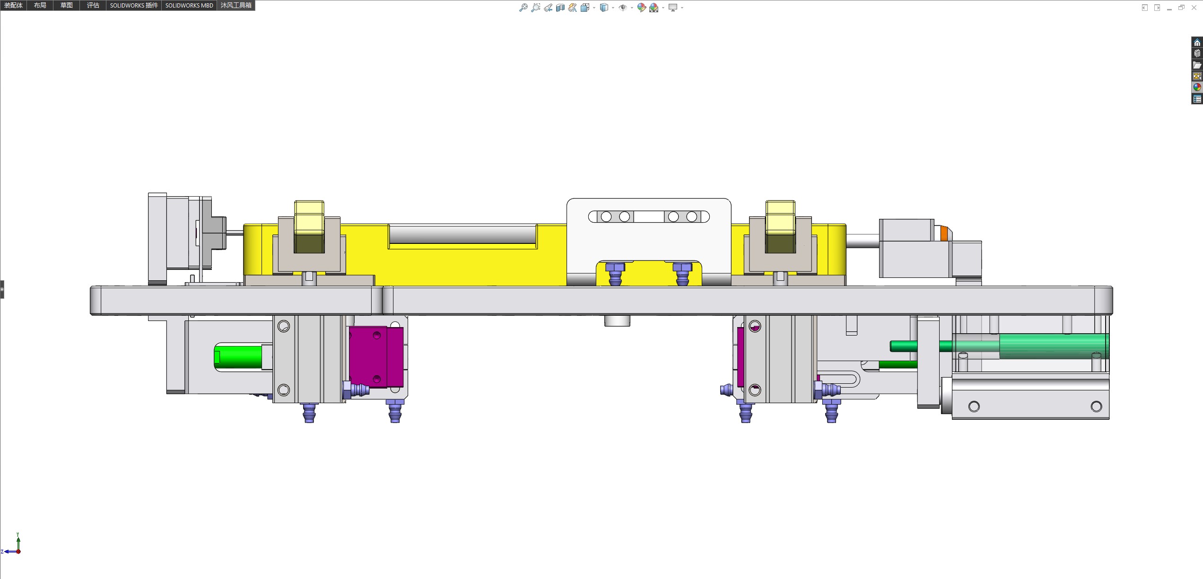This screenshot has height=579, width=1203.
Task: Expand the View Orientation dropdown arrow
Action: click(x=594, y=8)
